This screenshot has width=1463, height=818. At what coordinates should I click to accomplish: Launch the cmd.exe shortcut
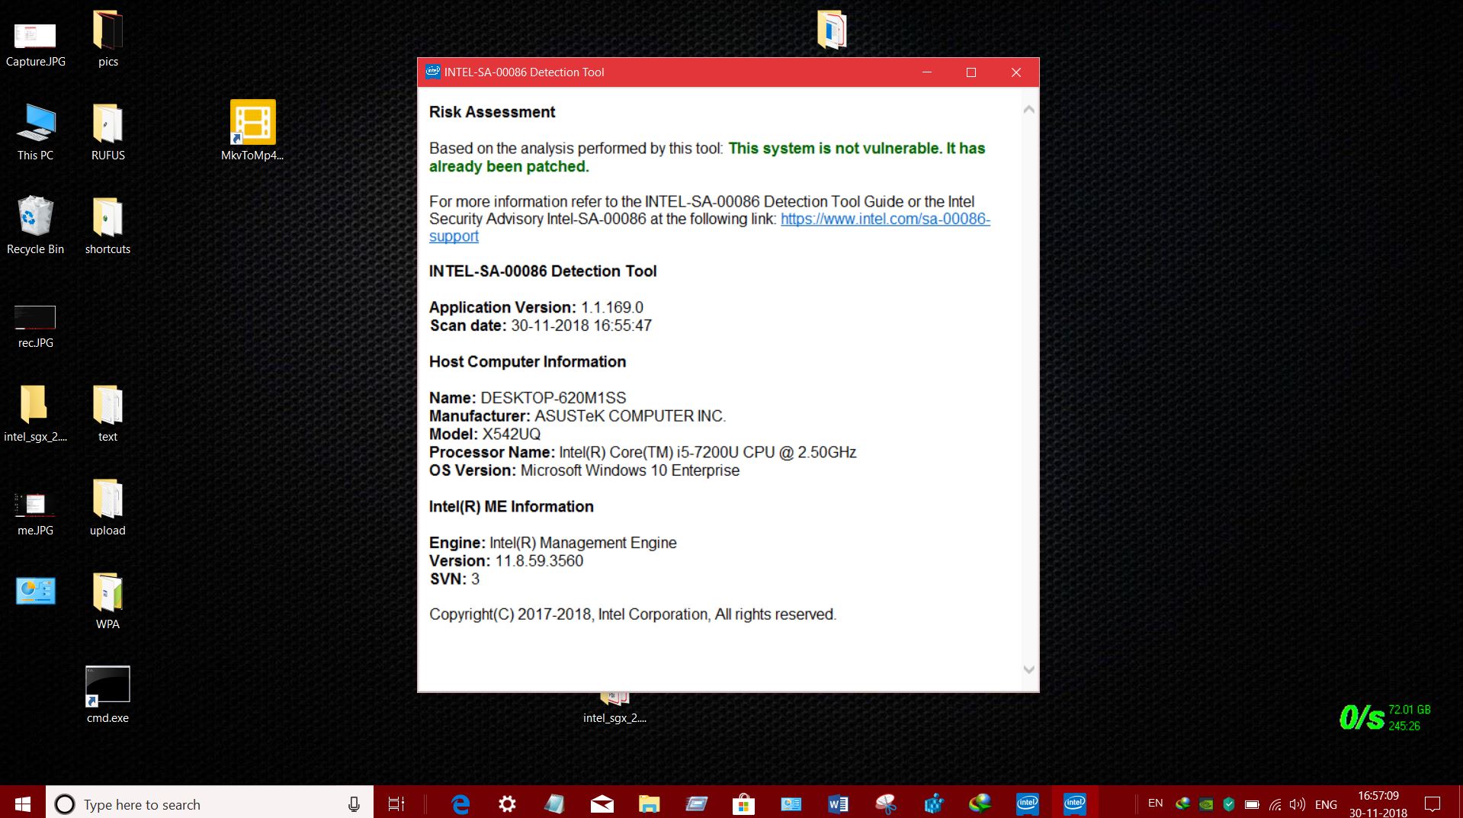107,694
